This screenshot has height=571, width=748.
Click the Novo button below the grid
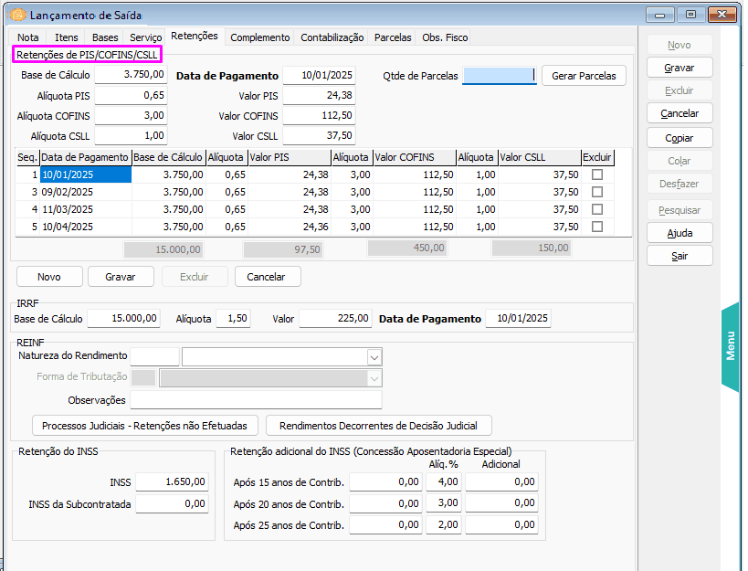49,277
